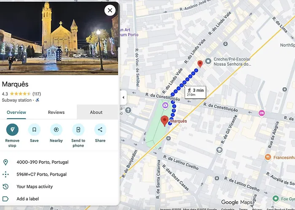Image resolution: width=295 pixels, height=210 pixels.
Task: Collapse the side panel arrow
Action: (x=123, y=97)
